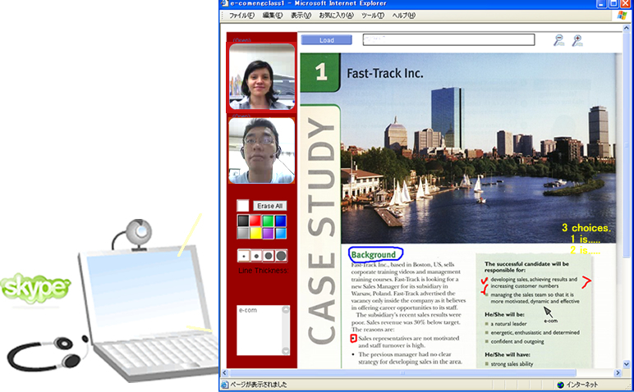The image size is (634, 392).
Task: Minimize the Internet Explorer window
Action: click(602, 3)
